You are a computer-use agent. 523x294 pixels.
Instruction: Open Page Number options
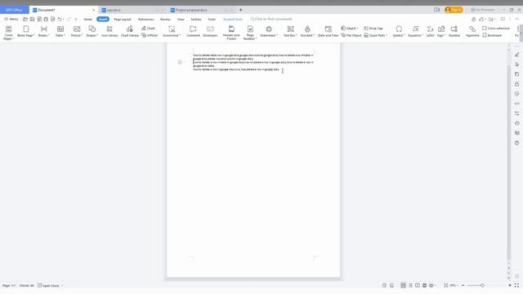tap(250, 33)
